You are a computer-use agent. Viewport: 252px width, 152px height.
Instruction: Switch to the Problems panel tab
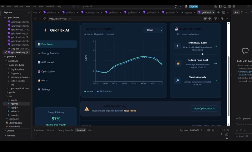(x=39, y=130)
